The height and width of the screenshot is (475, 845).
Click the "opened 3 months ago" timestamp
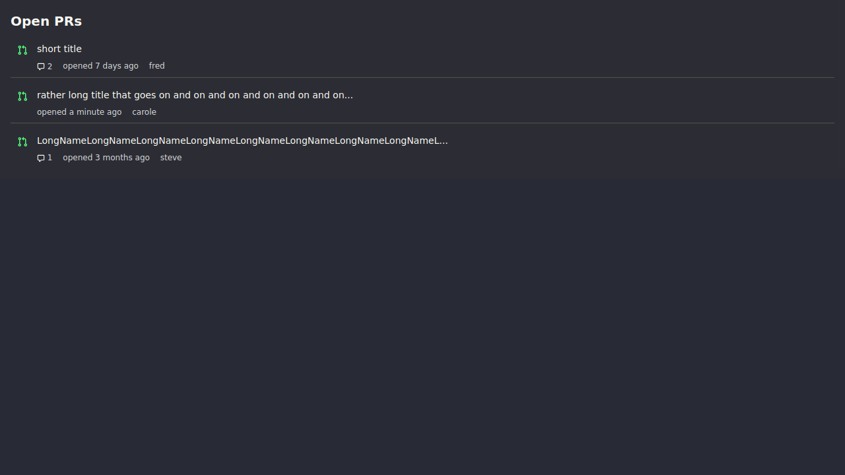[106, 158]
